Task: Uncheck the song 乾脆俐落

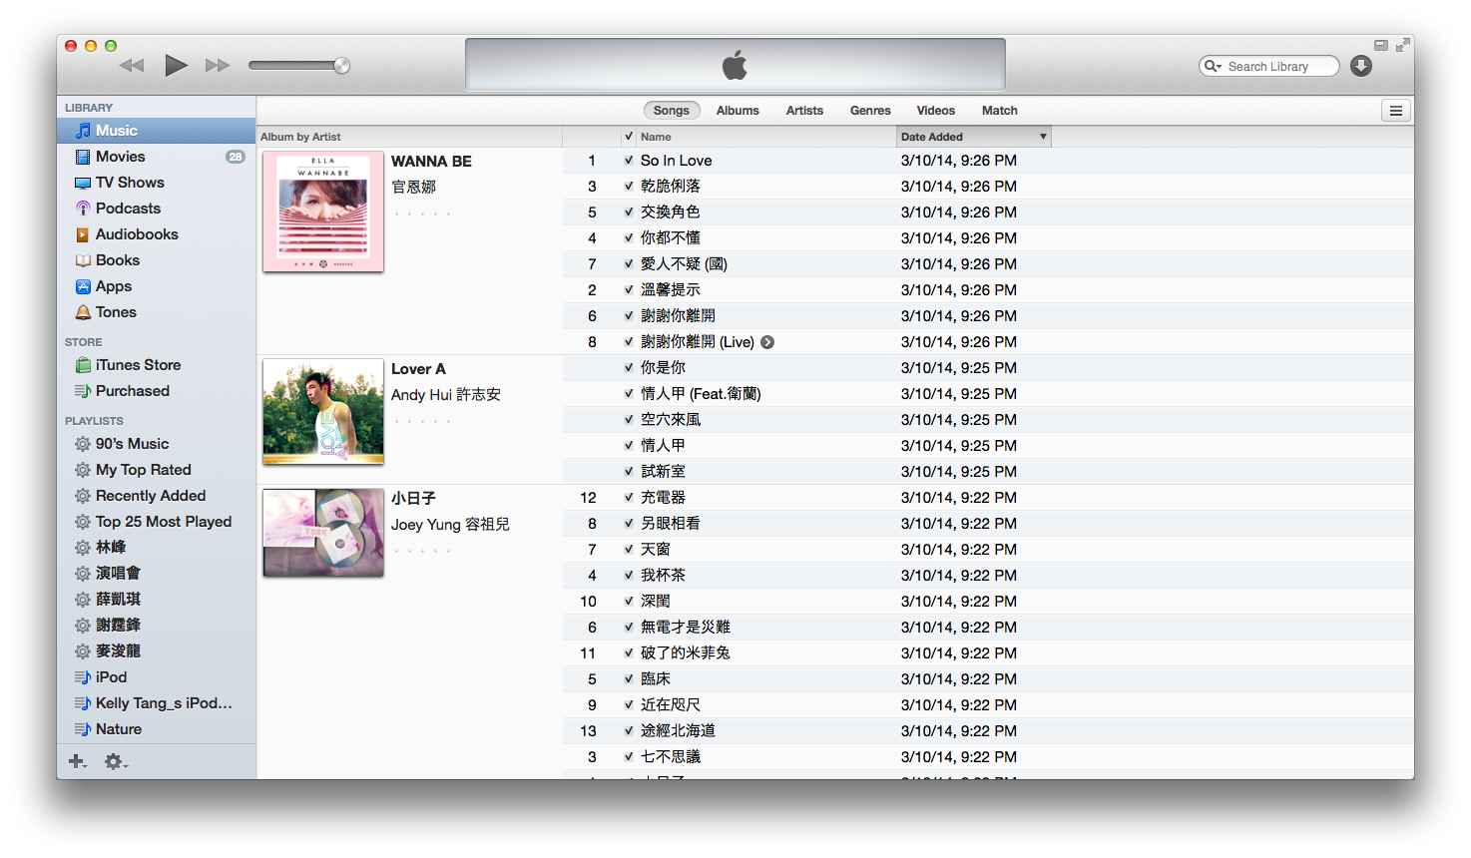Action: pos(629,187)
